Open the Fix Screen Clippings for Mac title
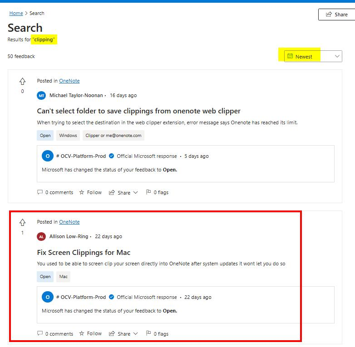 (x=84, y=253)
